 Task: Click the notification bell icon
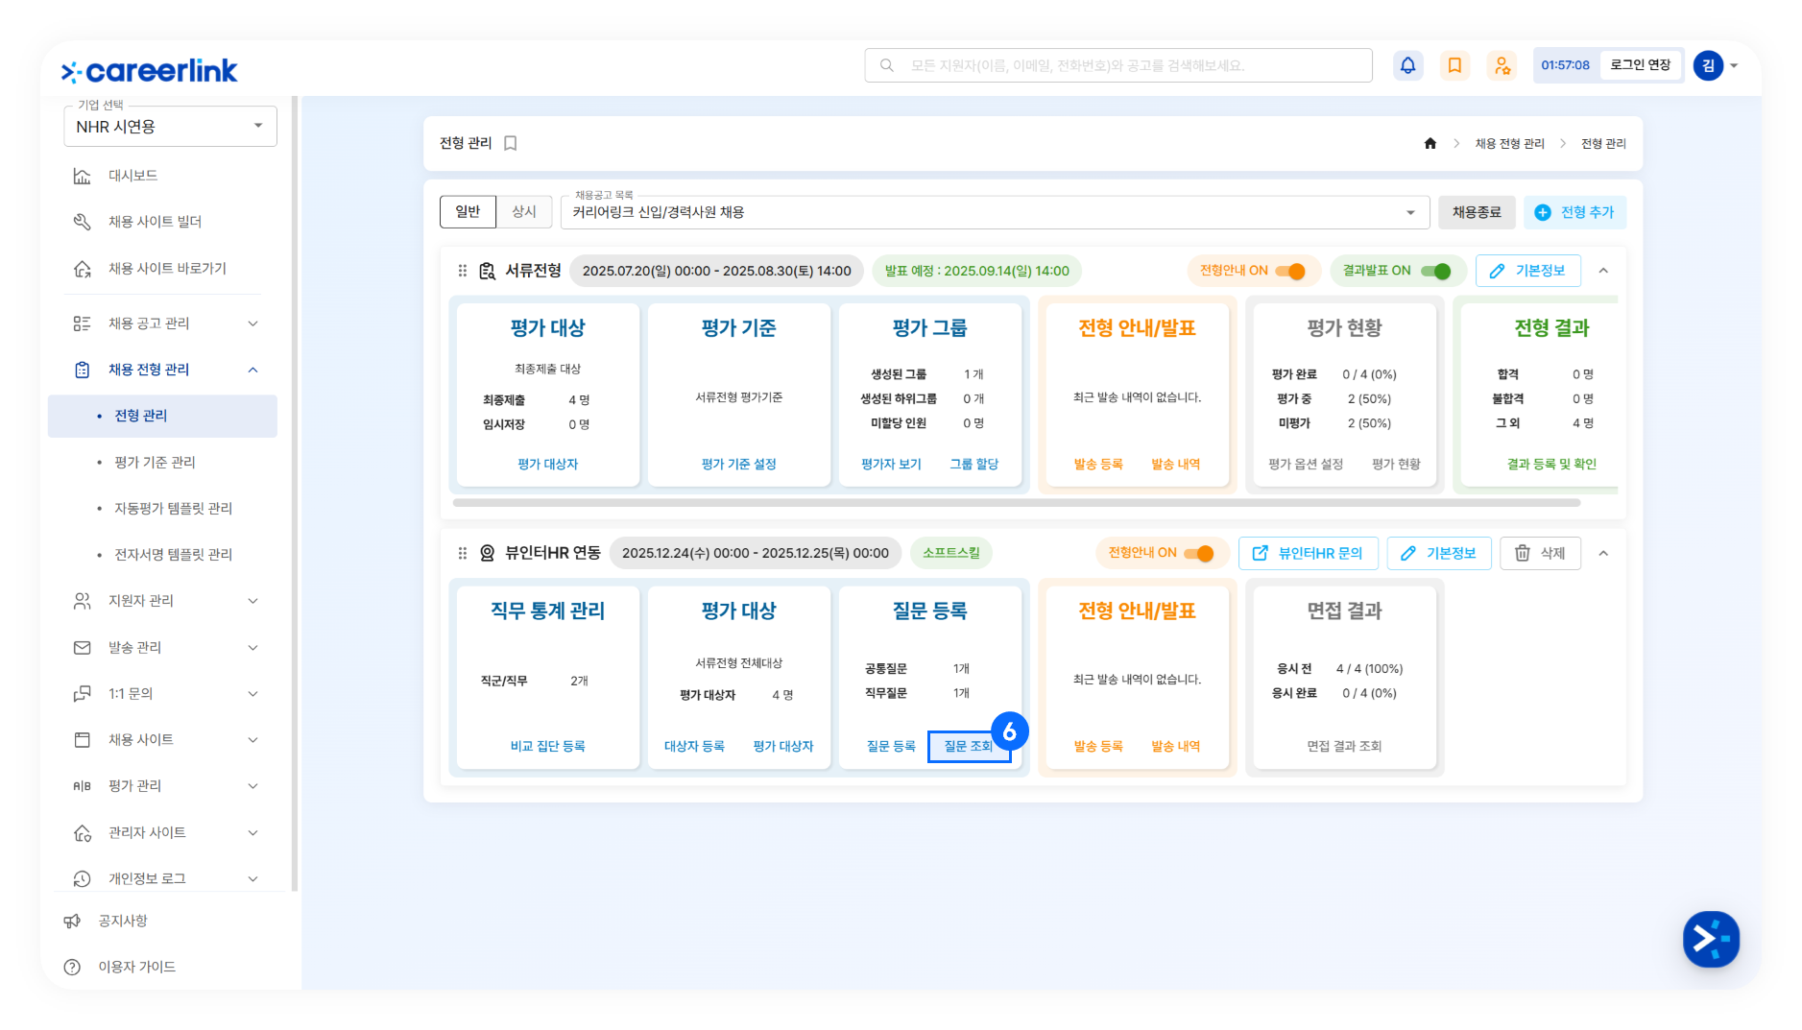pos(1407,65)
